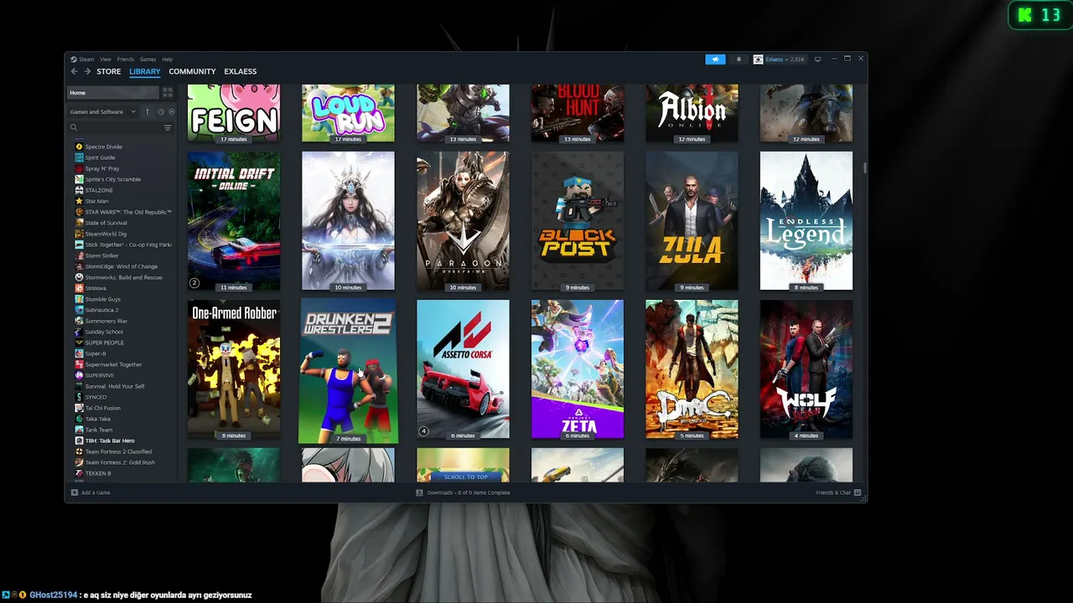
Task: Click the TEKKEN 8 game icon
Action: (x=79, y=473)
